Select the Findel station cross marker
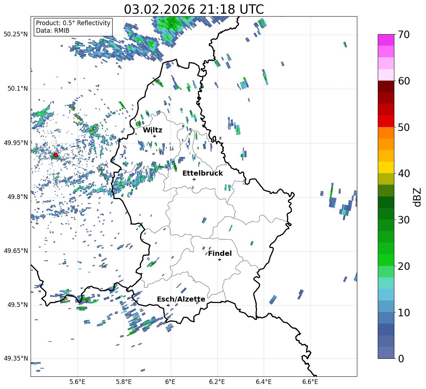 coord(219,259)
